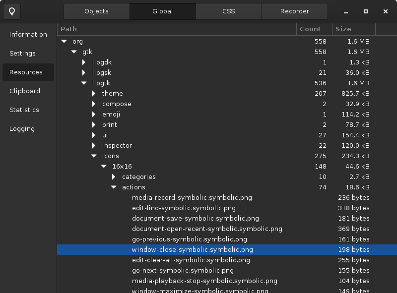This screenshot has width=397, height=293.
Task: Expand the emoji resource node
Action: (x=93, y=114)
